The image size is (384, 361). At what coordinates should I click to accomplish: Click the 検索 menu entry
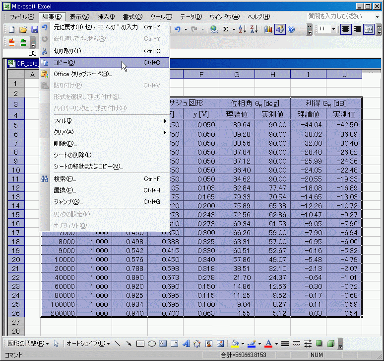[64, 179]
